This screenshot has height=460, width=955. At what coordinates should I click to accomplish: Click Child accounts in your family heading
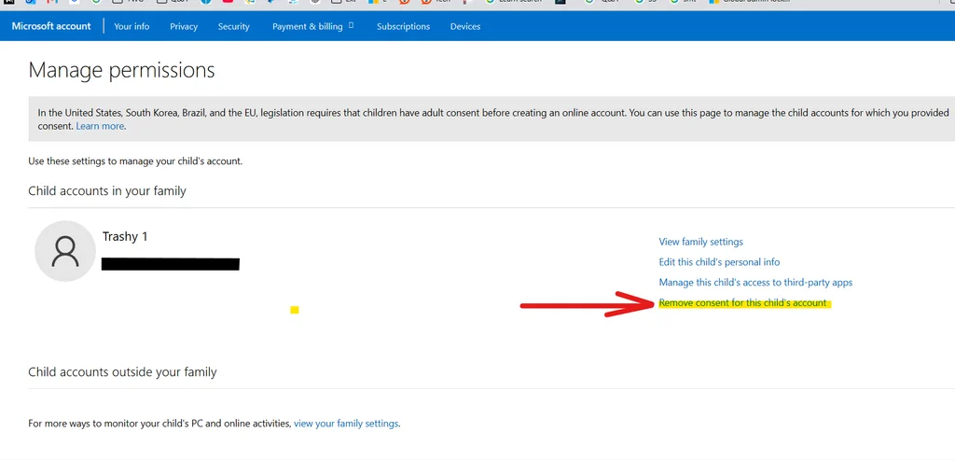click(x=107, y=190)
